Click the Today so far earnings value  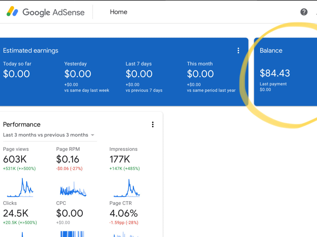tap(16, 74)
